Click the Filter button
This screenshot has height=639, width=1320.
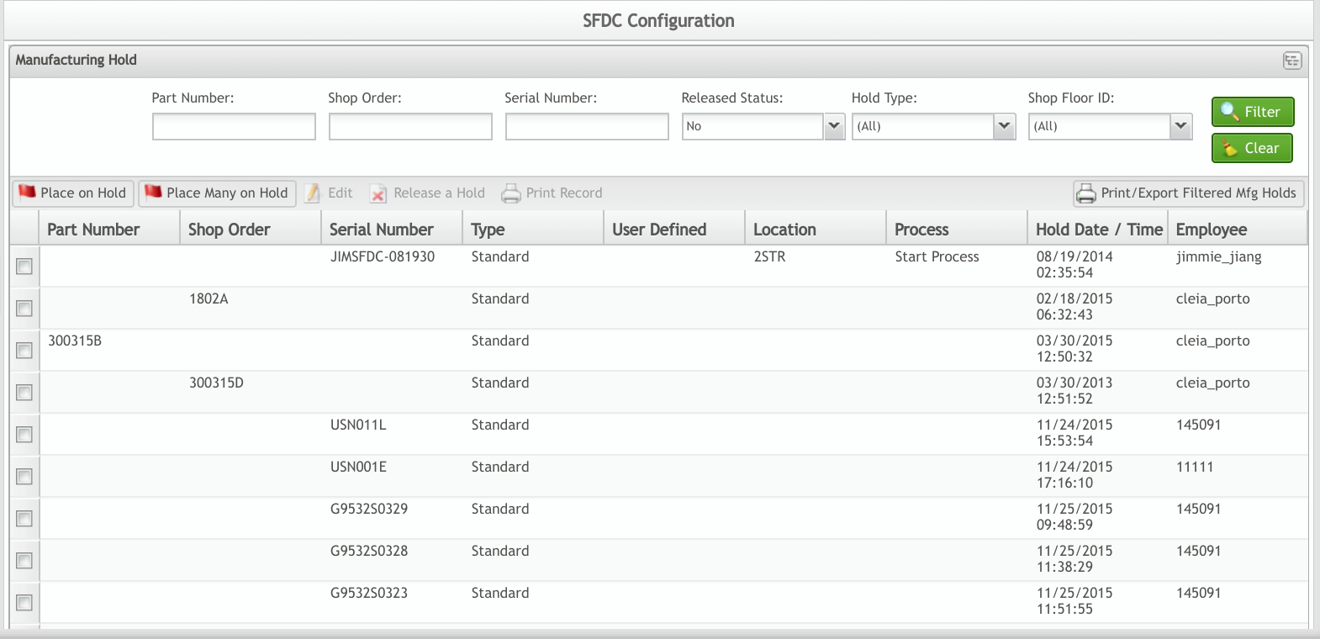point(1252,112)
